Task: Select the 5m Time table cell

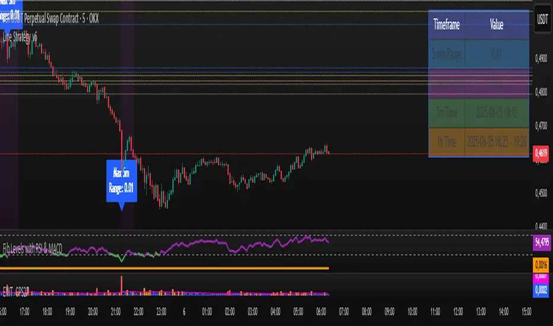Action: (446, 113)
